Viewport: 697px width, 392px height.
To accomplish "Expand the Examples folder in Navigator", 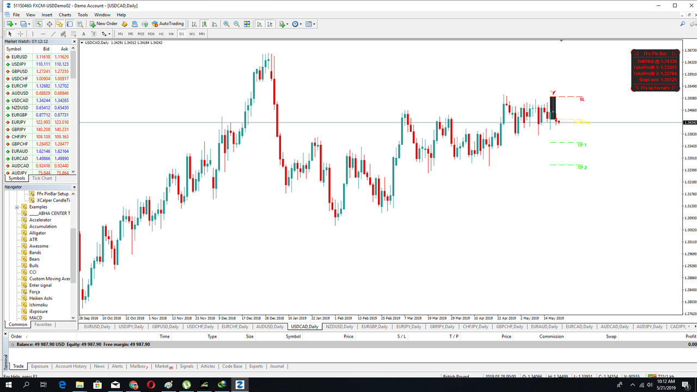I will tap(17, 207).
